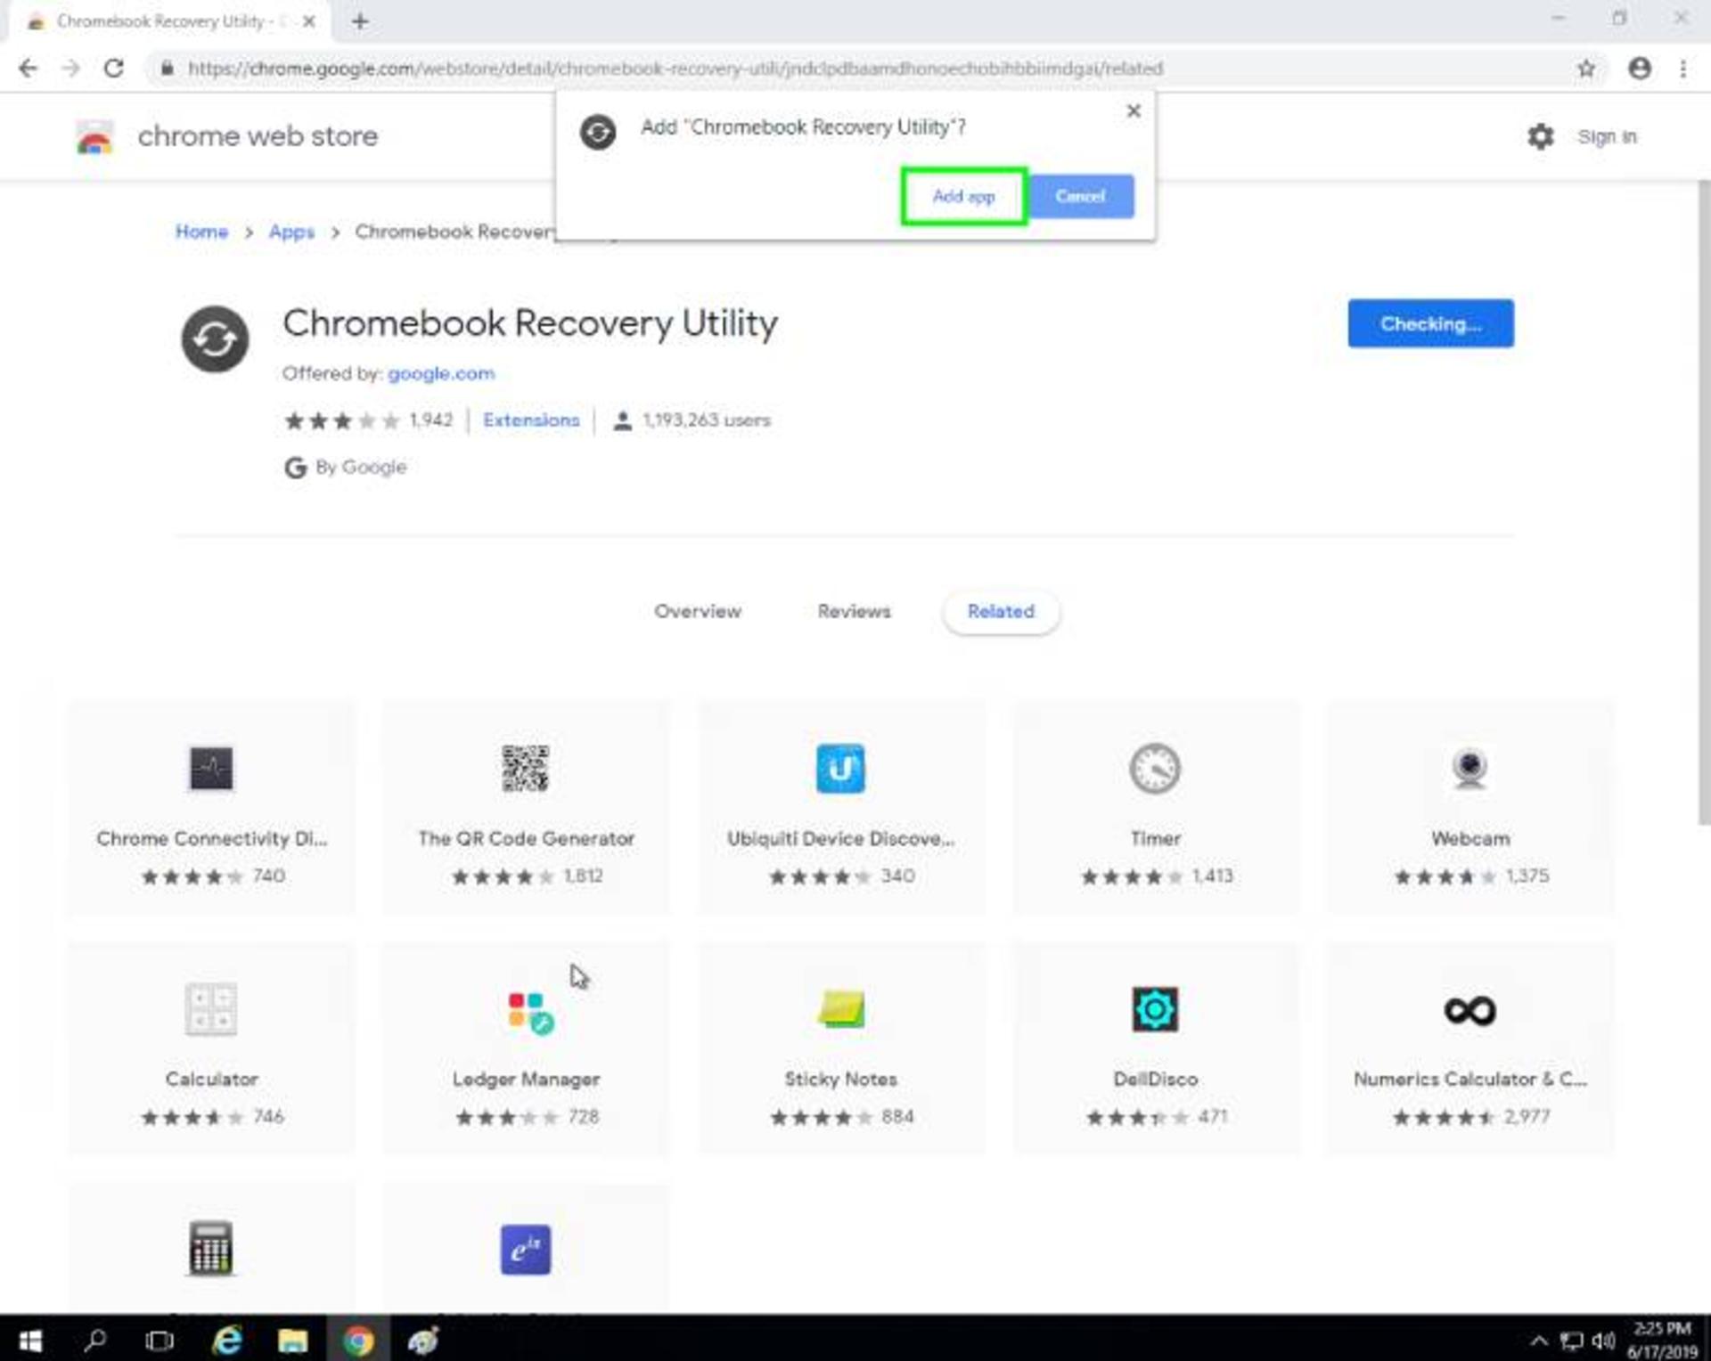The image size is (1711, 1361).
Task: Switch to the Reviews tab
Action: pos(854,611)
